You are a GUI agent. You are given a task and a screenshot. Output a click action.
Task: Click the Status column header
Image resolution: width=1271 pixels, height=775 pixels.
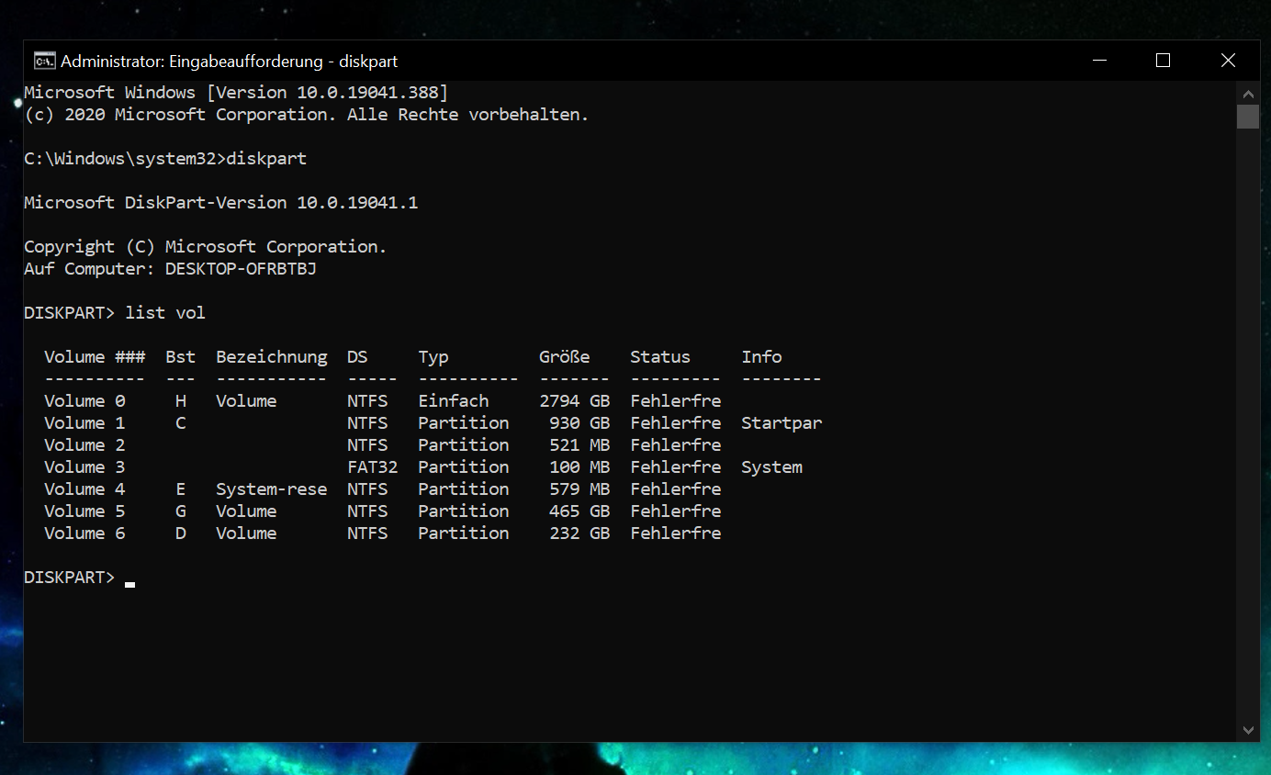click(x=660, y=356)
